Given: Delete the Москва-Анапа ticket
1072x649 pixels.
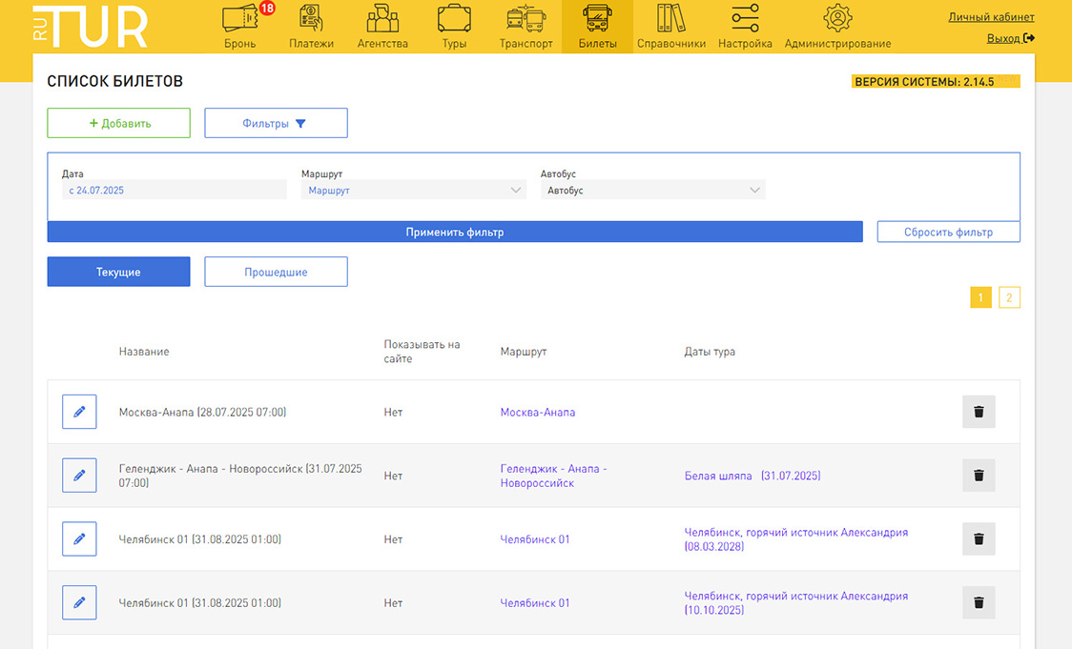Looking at the screenshot, I should (x=979, y=412).
